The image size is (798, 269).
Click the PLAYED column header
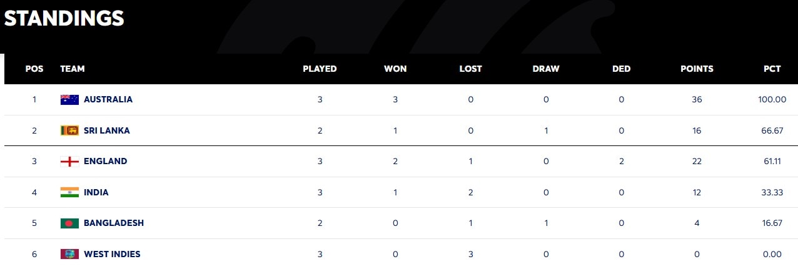pyautogui.click(x=320, y=69)
